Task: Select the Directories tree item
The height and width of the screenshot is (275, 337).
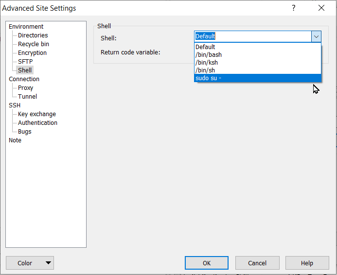Action: coord(33,35)
